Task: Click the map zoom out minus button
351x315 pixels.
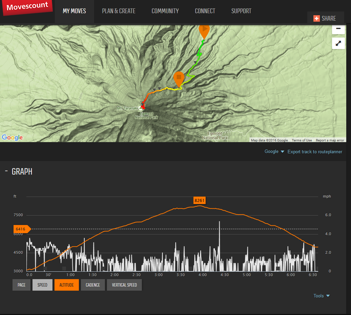Action: click(338, 29)
